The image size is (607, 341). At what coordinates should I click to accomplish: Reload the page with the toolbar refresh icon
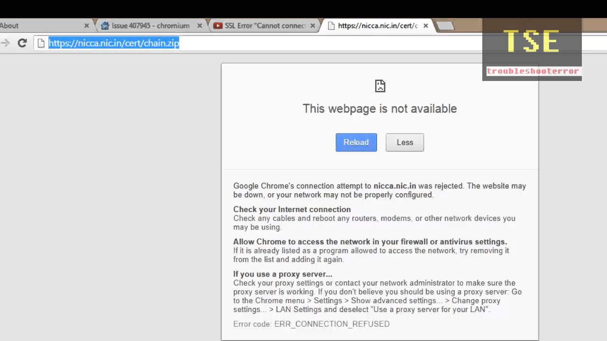[22, 43]
